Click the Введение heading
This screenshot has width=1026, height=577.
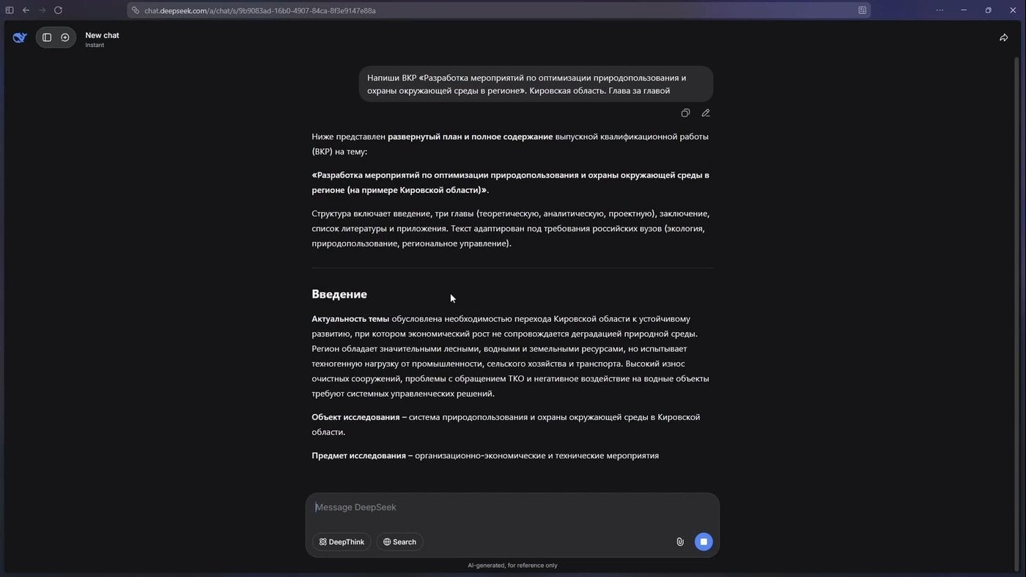click(x=339, y=294)
